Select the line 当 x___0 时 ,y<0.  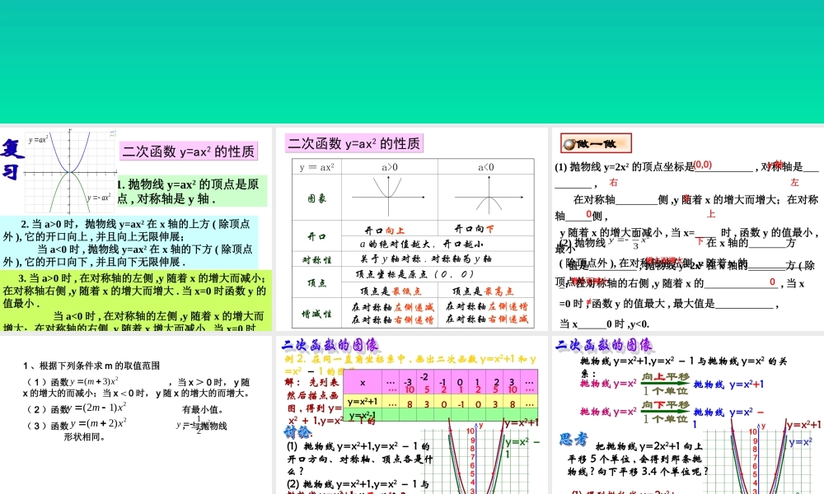604,324
